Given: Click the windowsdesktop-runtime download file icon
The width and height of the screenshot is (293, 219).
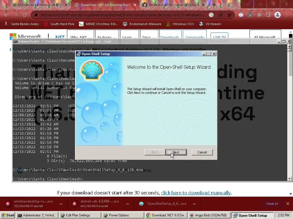Looking at the screenshot, I should [x=8, y=204].
